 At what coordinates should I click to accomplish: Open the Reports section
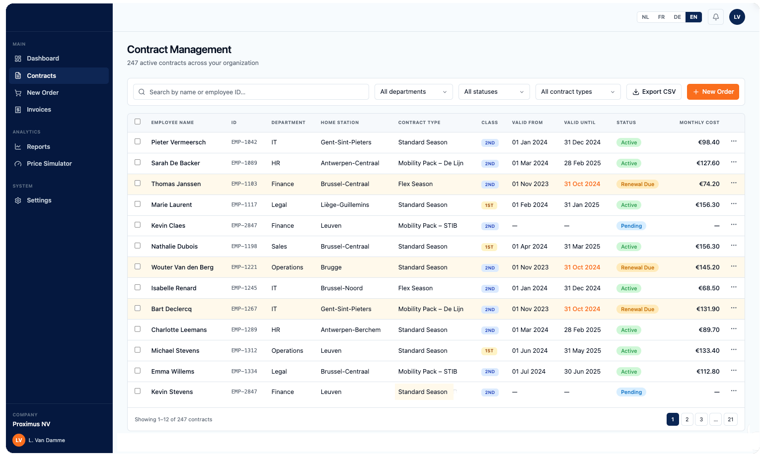pyautogui.click(x=59, y=147)
